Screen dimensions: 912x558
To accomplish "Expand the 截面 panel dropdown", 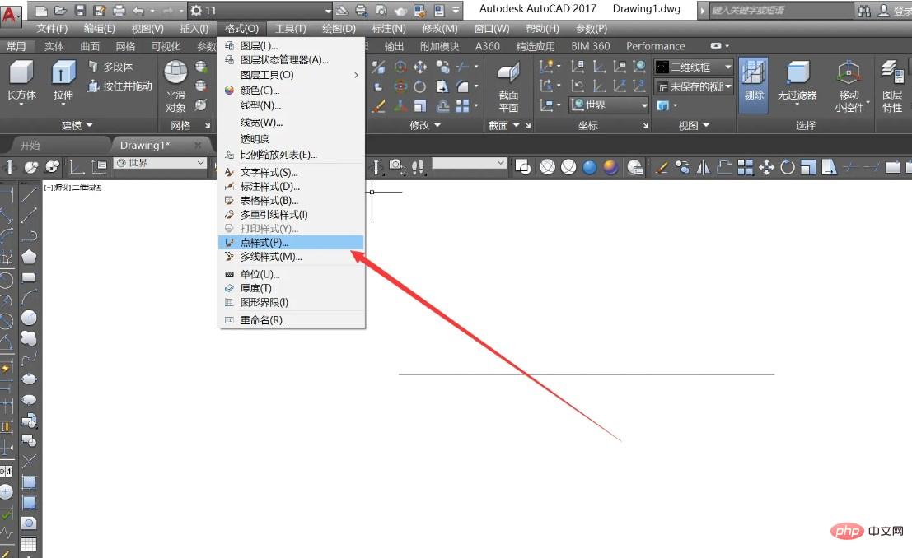I will pos(503,125).
